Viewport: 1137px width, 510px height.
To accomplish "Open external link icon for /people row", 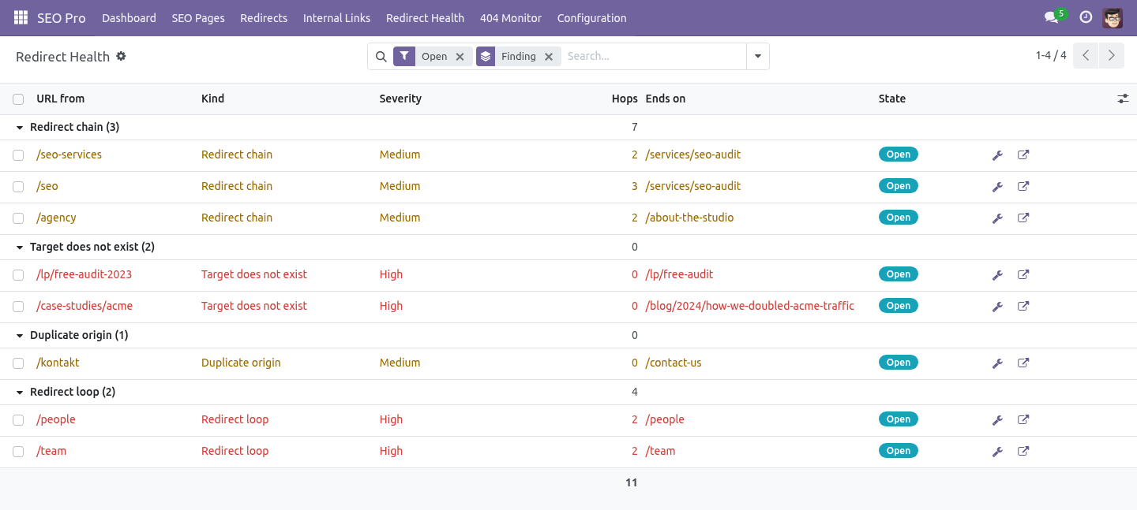I will pos(1023,419).
